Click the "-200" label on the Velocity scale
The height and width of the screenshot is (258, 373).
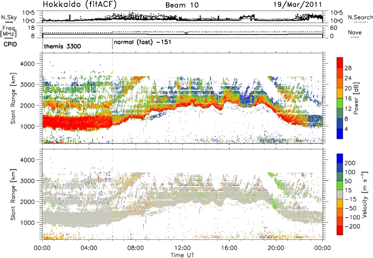[x=352, y=227]
